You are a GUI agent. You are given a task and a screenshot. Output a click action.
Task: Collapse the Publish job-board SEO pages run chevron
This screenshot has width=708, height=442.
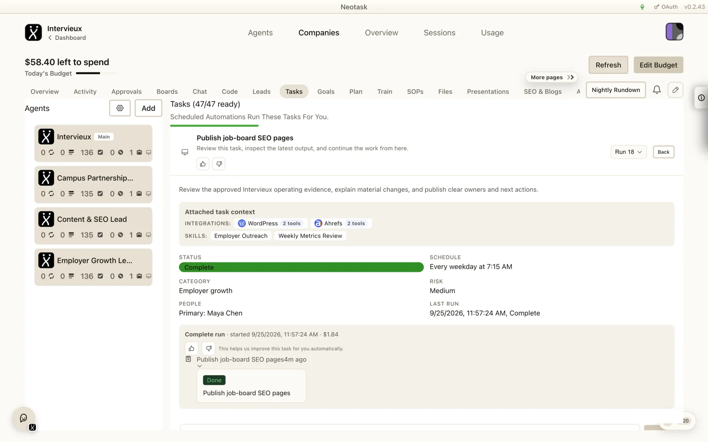(x=200, y=366)
